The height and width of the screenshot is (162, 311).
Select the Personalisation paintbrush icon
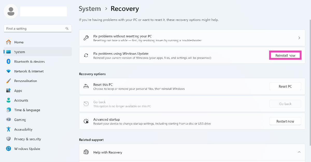tap(9, 81)
